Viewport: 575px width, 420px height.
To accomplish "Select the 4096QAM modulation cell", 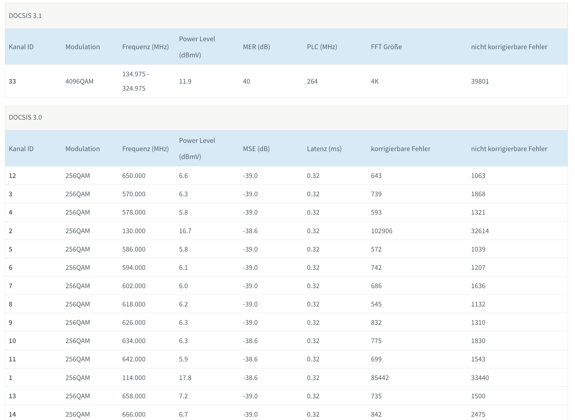I will coord(79,81).
